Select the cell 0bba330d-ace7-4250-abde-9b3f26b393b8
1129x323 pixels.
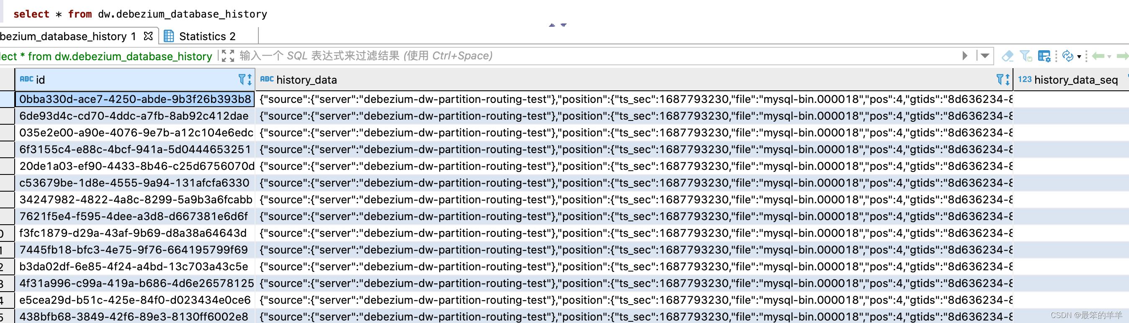click(x=135, y=99)
